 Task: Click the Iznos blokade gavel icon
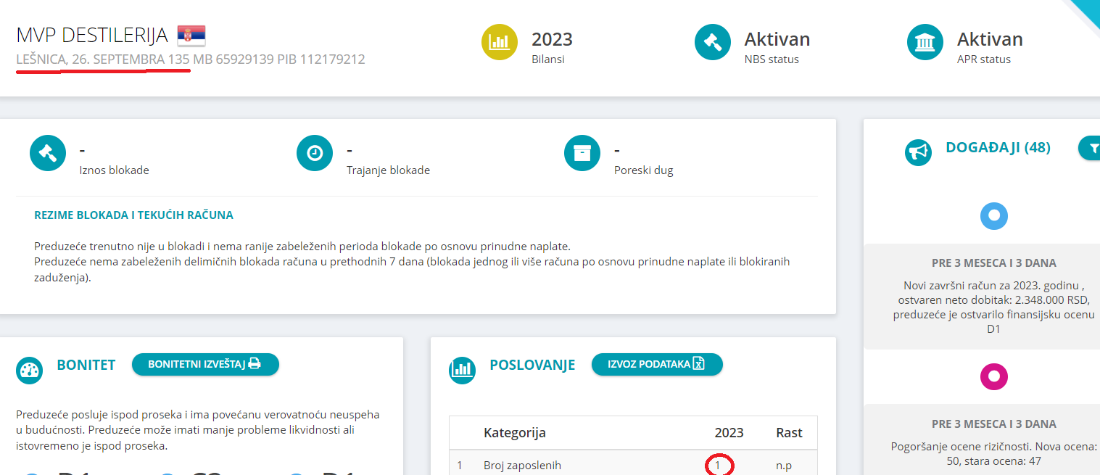coord(48,153)
